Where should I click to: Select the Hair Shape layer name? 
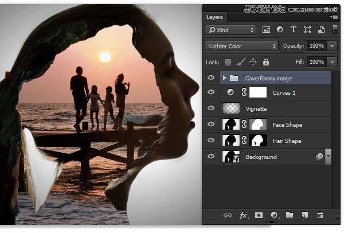(287, 141)
